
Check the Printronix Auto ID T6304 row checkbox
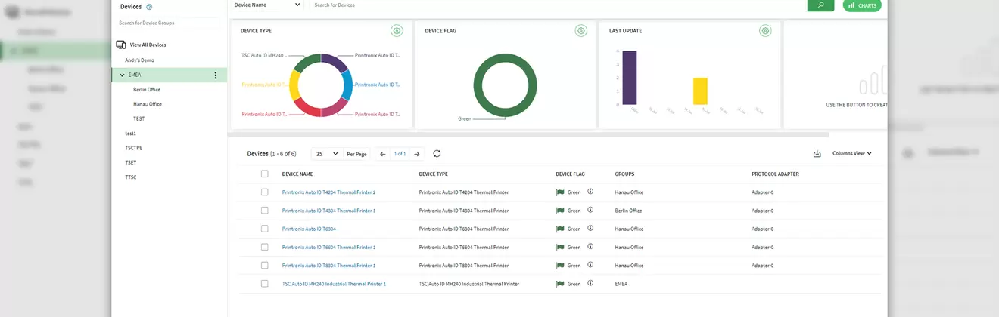coord(265,229)
